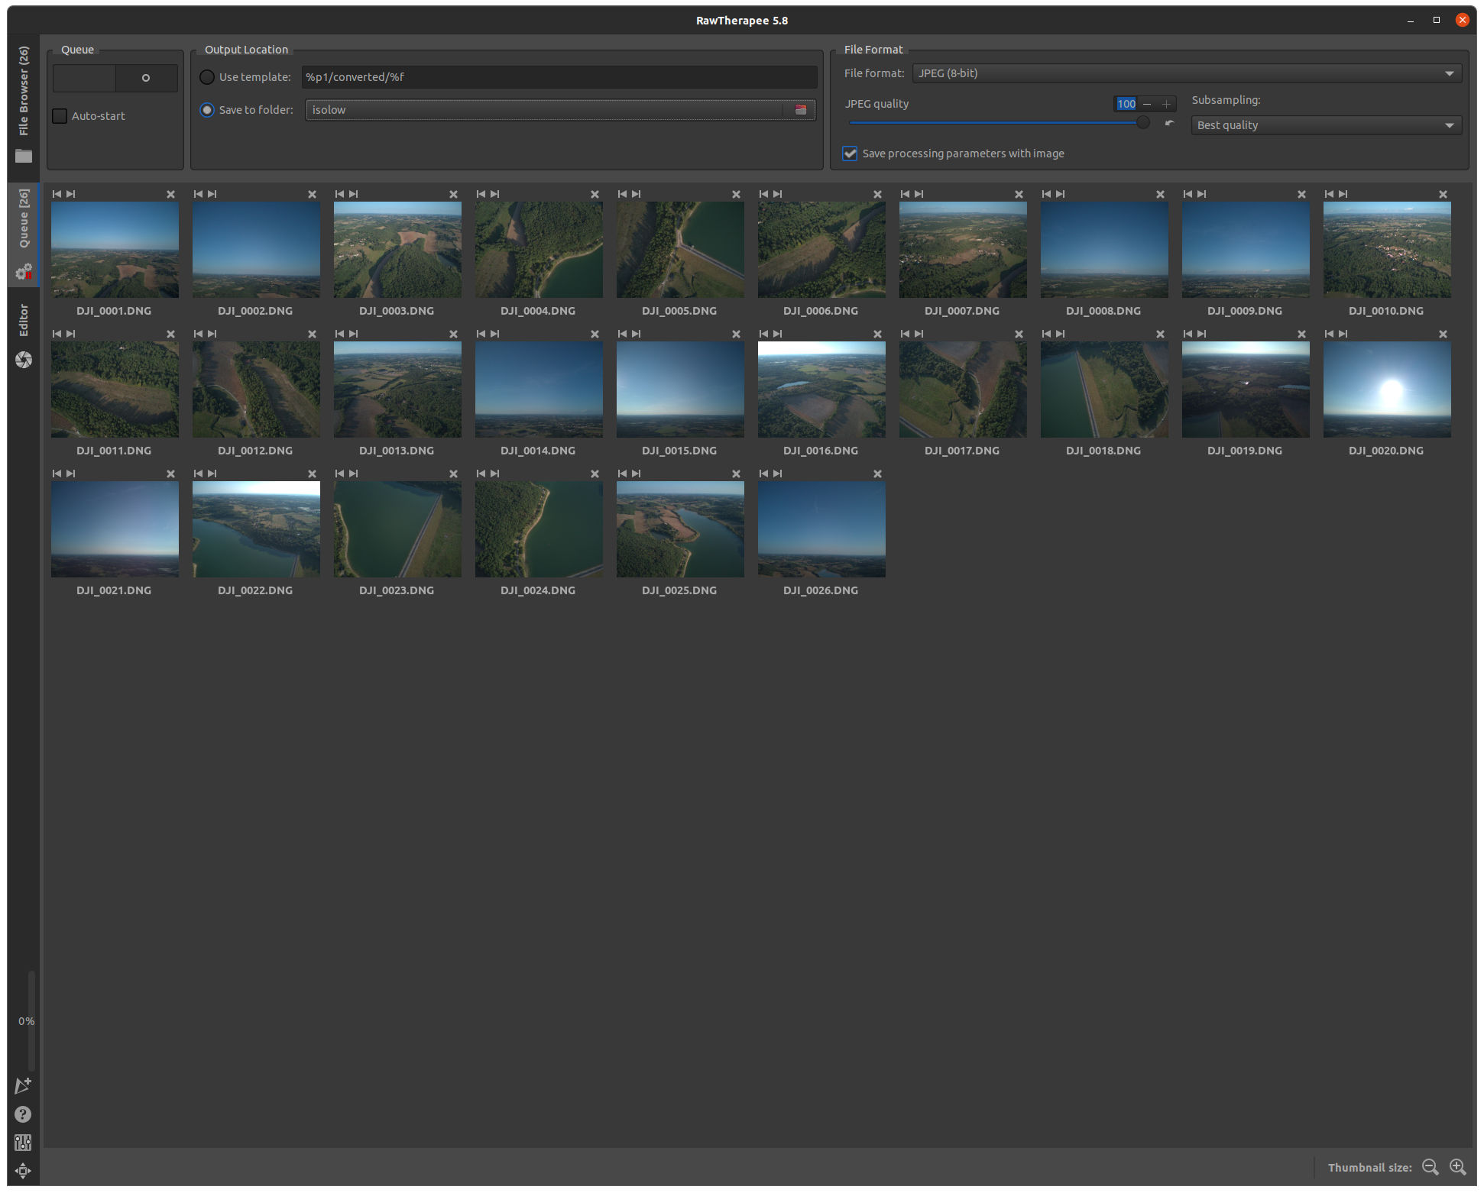Remove DJI_0010.DNG from the queue

point(1443,195)
